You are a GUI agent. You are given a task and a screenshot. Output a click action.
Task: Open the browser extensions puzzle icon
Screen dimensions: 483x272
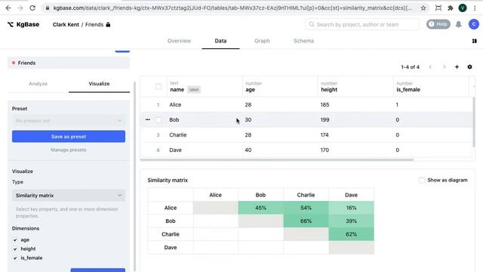coord(451,8)
